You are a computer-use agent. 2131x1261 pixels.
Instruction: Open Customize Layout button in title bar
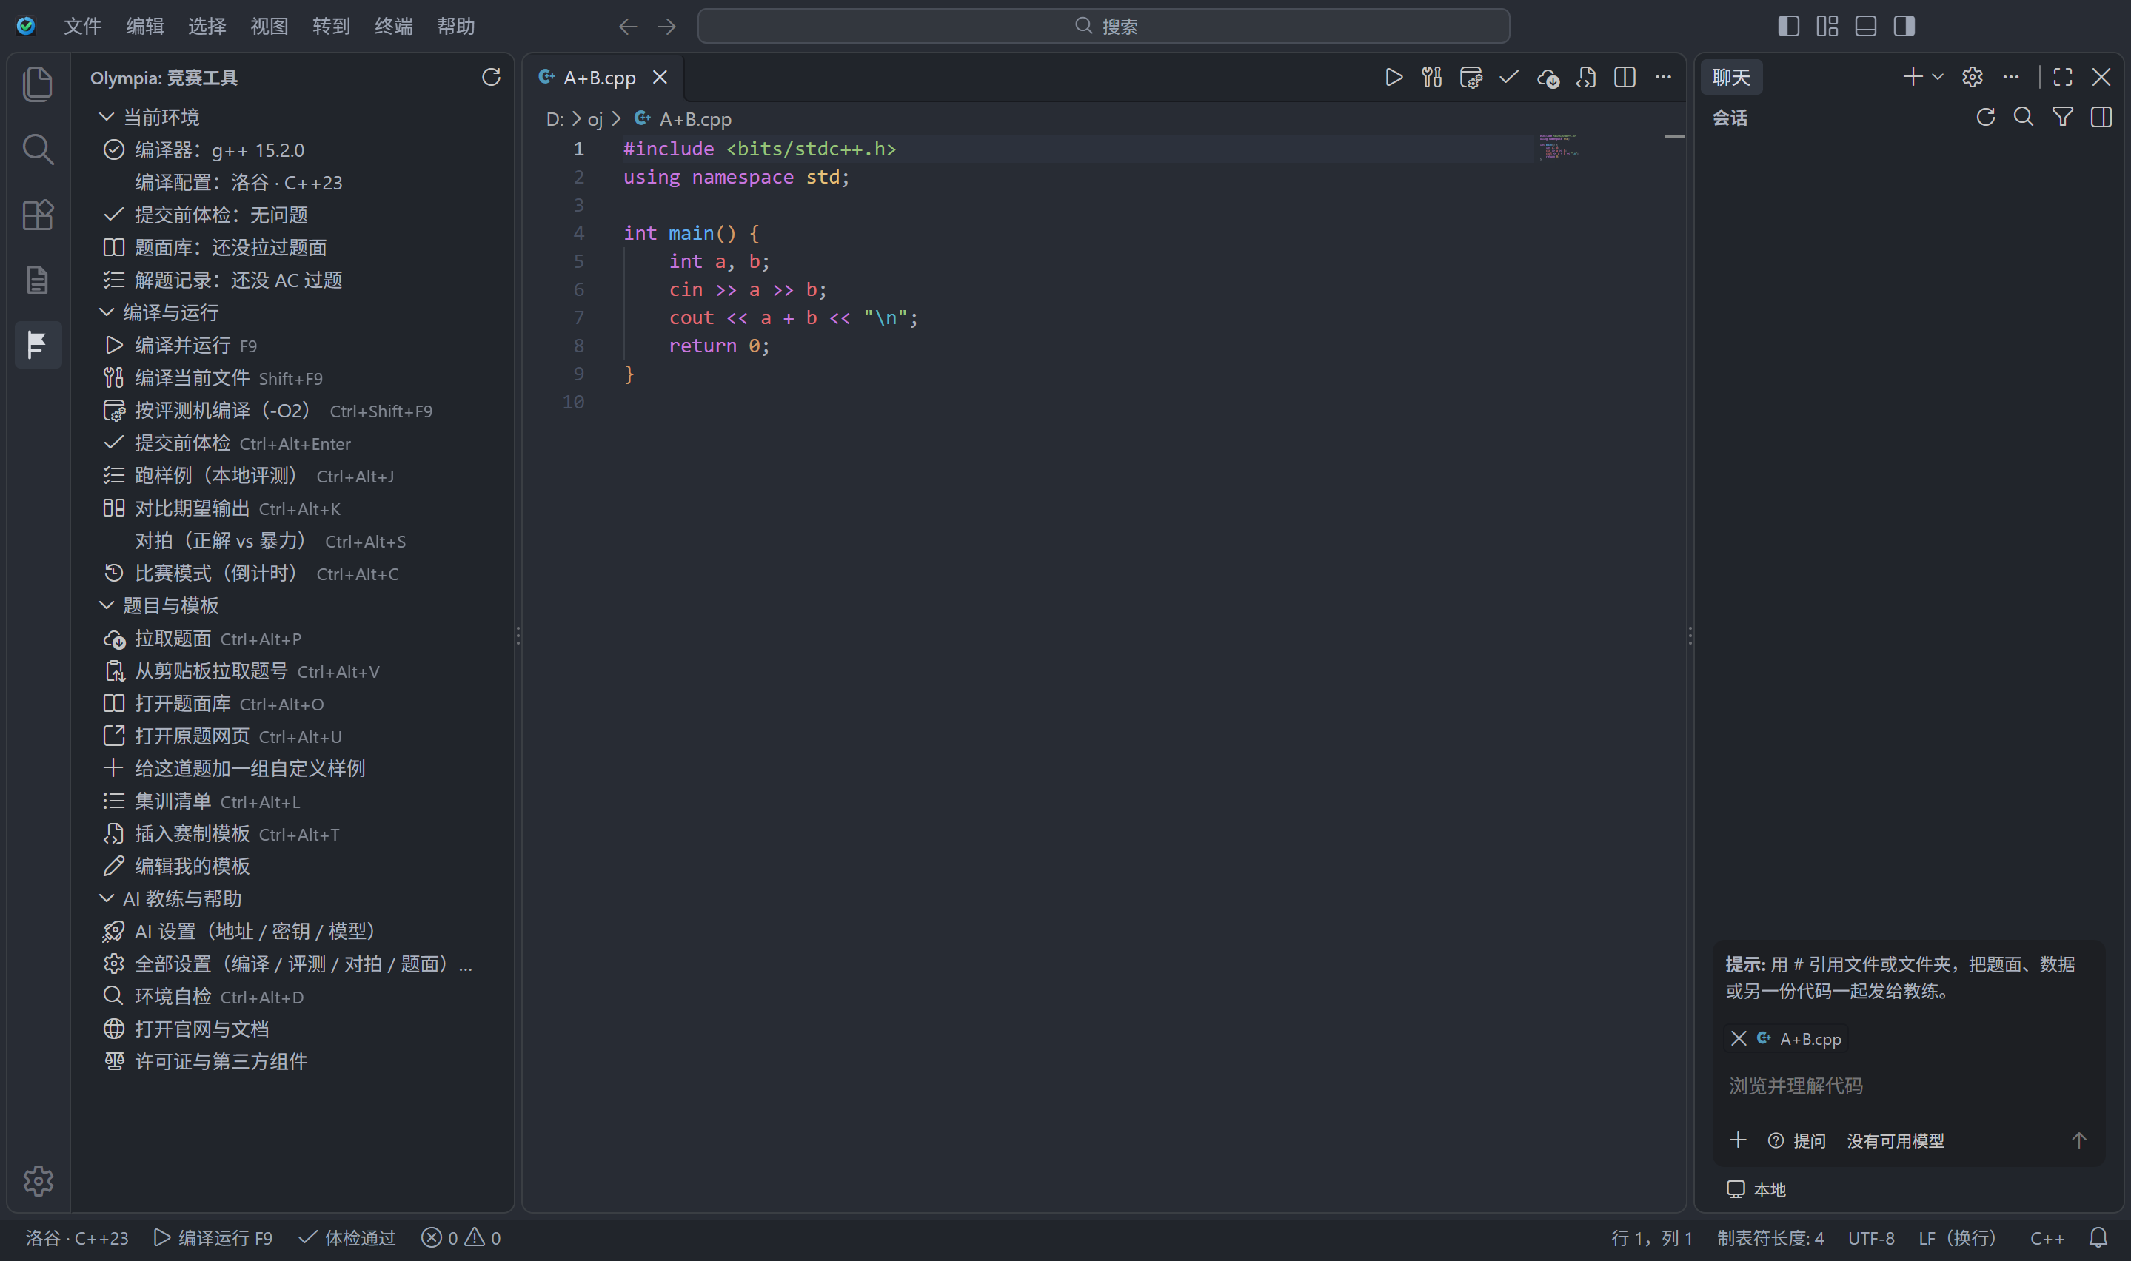pyautogui.click(x=1827, y=27)
